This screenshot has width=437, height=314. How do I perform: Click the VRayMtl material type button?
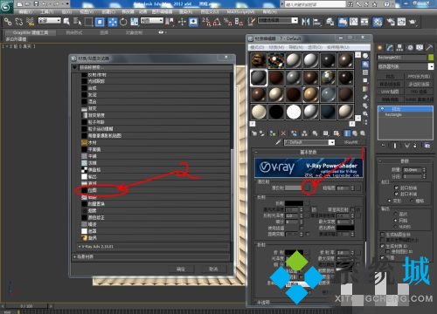350,142
